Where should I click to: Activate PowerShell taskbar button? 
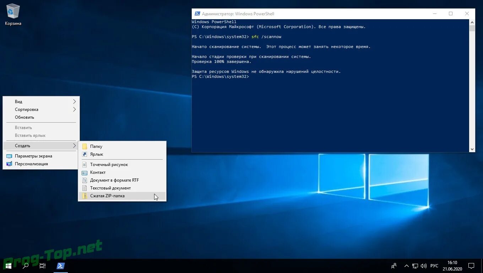(61, 266)
